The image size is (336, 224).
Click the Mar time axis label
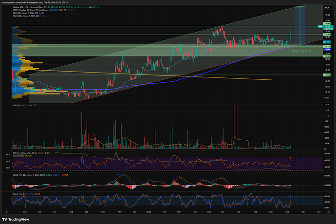click(179, 212)
